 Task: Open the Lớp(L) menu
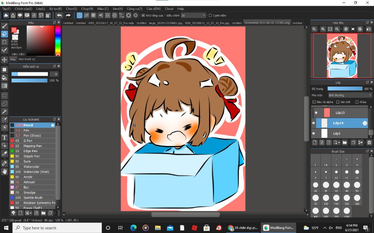[41, 9]
